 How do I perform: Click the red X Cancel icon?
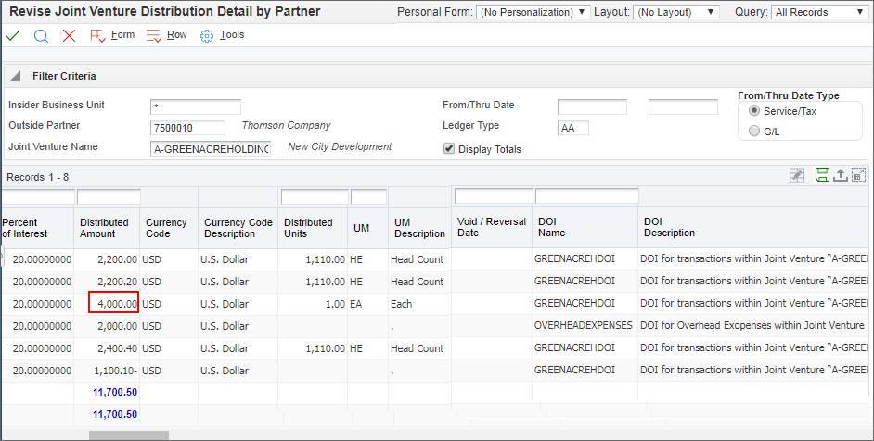pos(69,36)
